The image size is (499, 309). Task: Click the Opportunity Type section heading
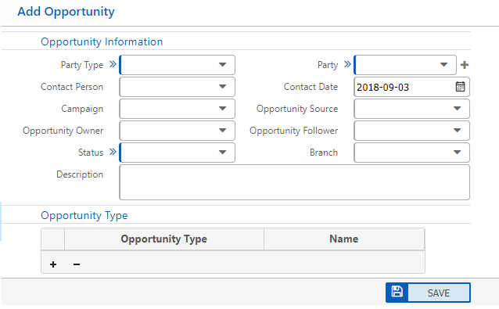coord(84,215)
